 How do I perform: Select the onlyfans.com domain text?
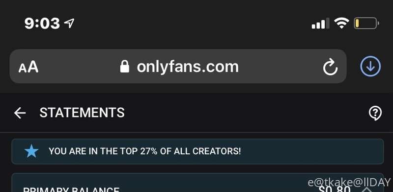pyautogui.click(x=188, y=67)
